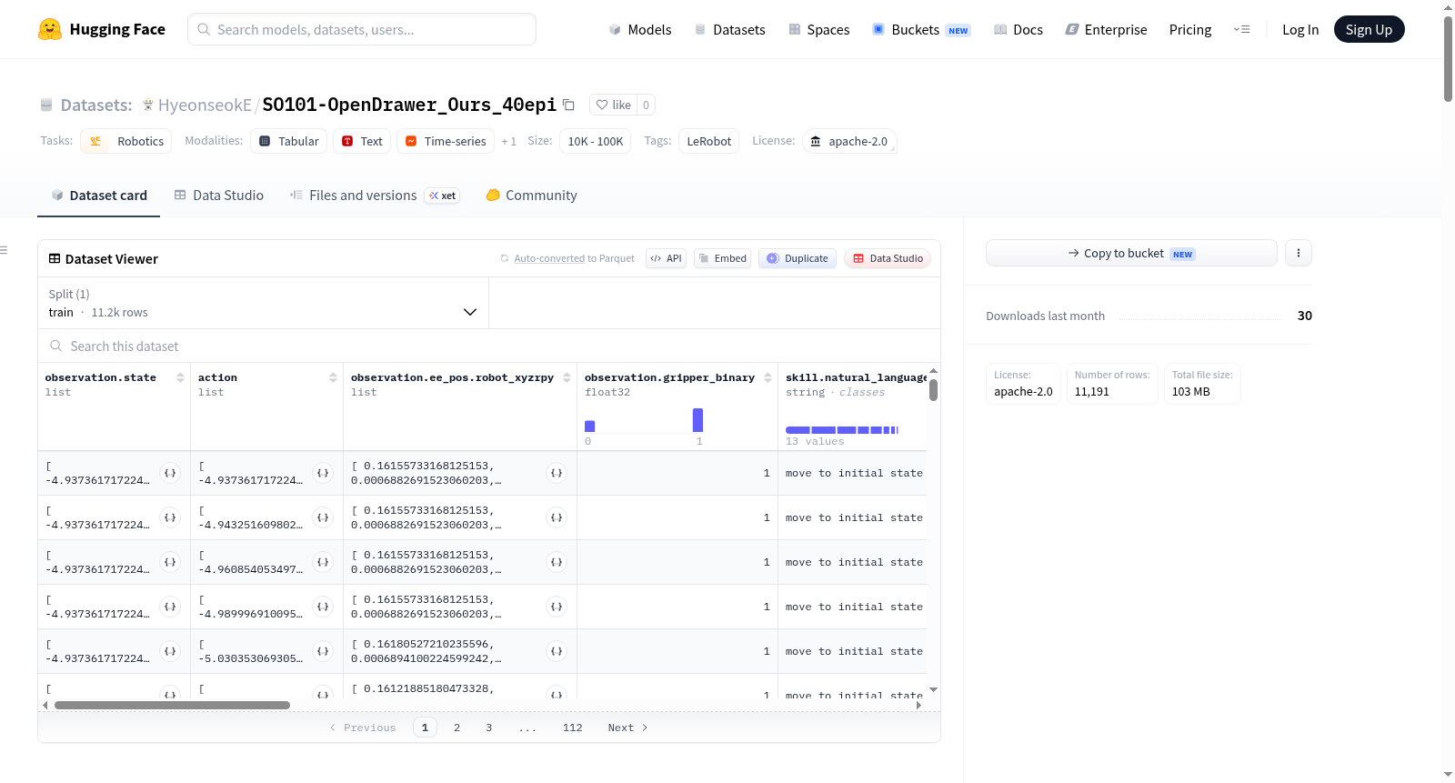Screen dimensions: 1455x783
Task: Expand observation.state in the -4.943251609802 action row
Action: pyautogui.click(x=170, y=517)
